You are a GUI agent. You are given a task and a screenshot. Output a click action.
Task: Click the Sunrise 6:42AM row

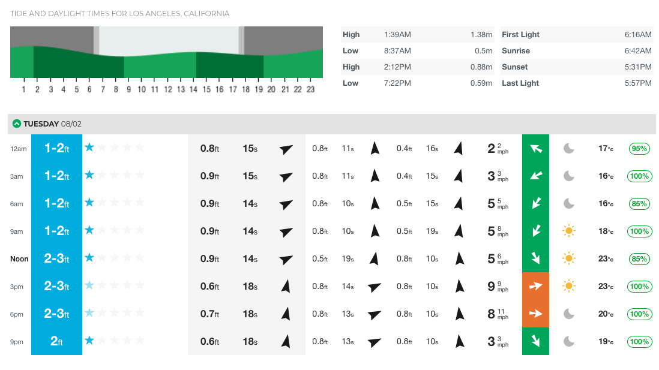[576, 51]
